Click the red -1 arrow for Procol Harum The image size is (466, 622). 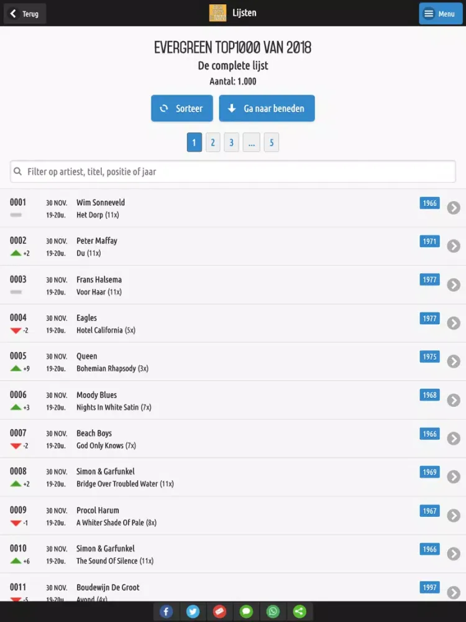[x=16, y=523]
